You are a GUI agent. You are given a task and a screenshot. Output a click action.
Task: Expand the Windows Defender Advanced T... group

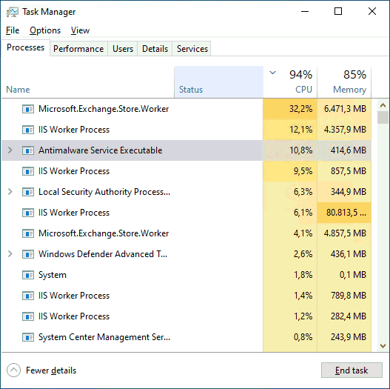10,254
